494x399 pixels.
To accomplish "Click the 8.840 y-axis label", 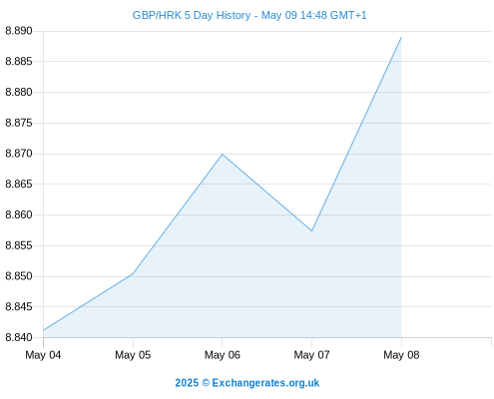I will (x=19, y=337).
